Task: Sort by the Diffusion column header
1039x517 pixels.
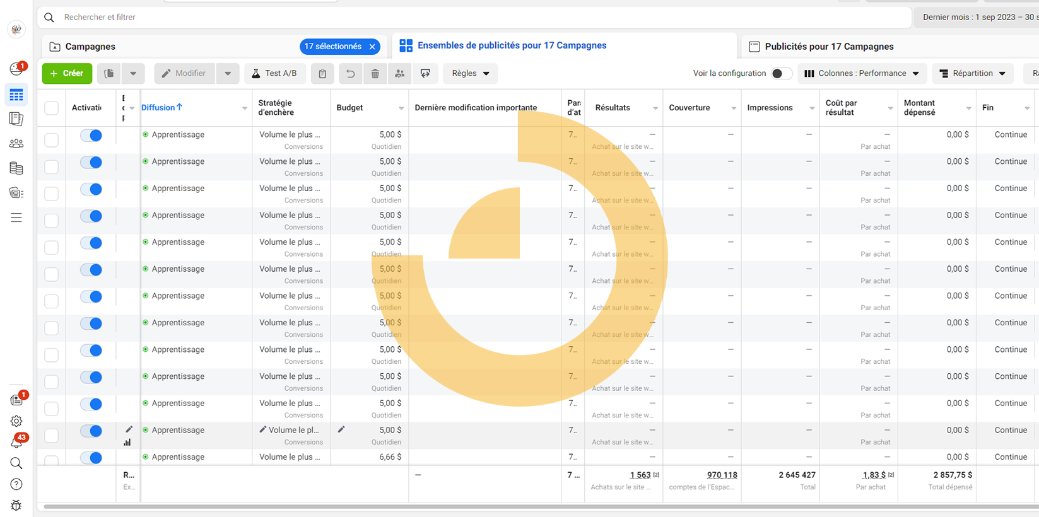Action: pyautogui.click(x=162, y=107)
